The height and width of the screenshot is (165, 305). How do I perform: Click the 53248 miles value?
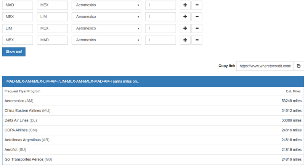click(x=291, y=101)
